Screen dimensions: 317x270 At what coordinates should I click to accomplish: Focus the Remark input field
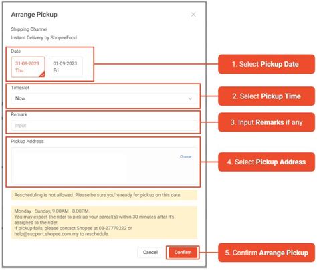click(104, 126)
